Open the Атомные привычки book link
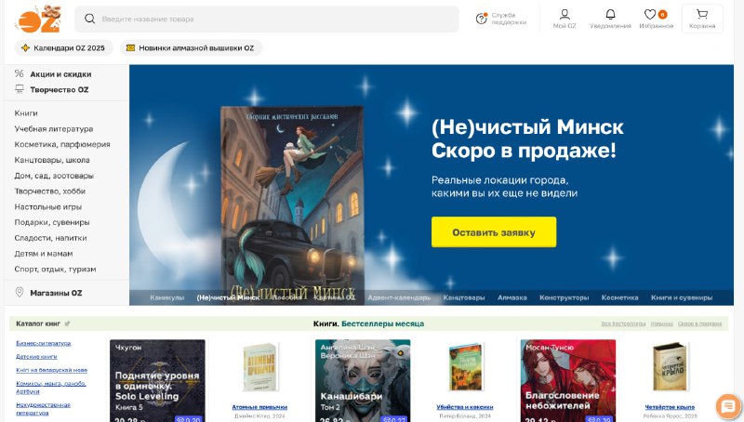Viewport: 744px width, 422px height. click(x=259, y=407)
